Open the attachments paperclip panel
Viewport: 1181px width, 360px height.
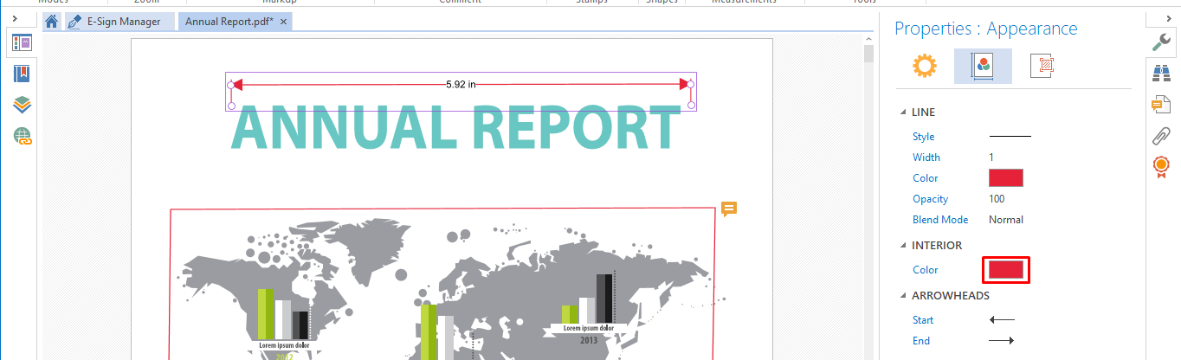(1161, 136)
